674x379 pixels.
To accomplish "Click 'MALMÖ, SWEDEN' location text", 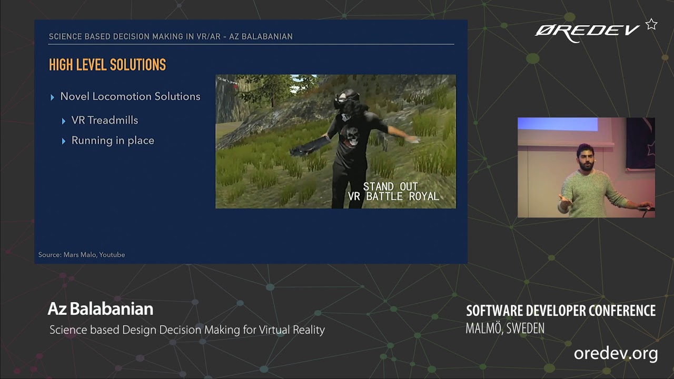I will click(505, 328).
